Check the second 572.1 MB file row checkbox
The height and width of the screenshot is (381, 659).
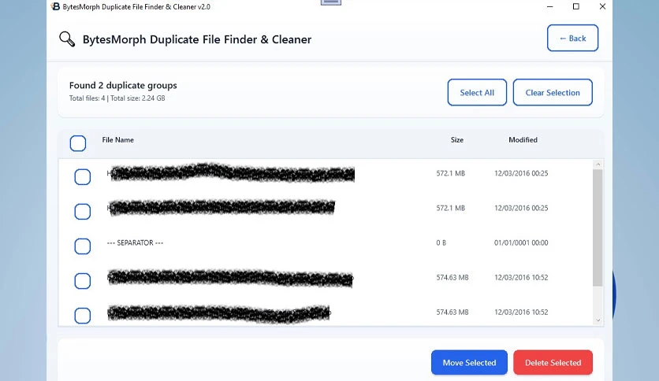pos(82,212)
